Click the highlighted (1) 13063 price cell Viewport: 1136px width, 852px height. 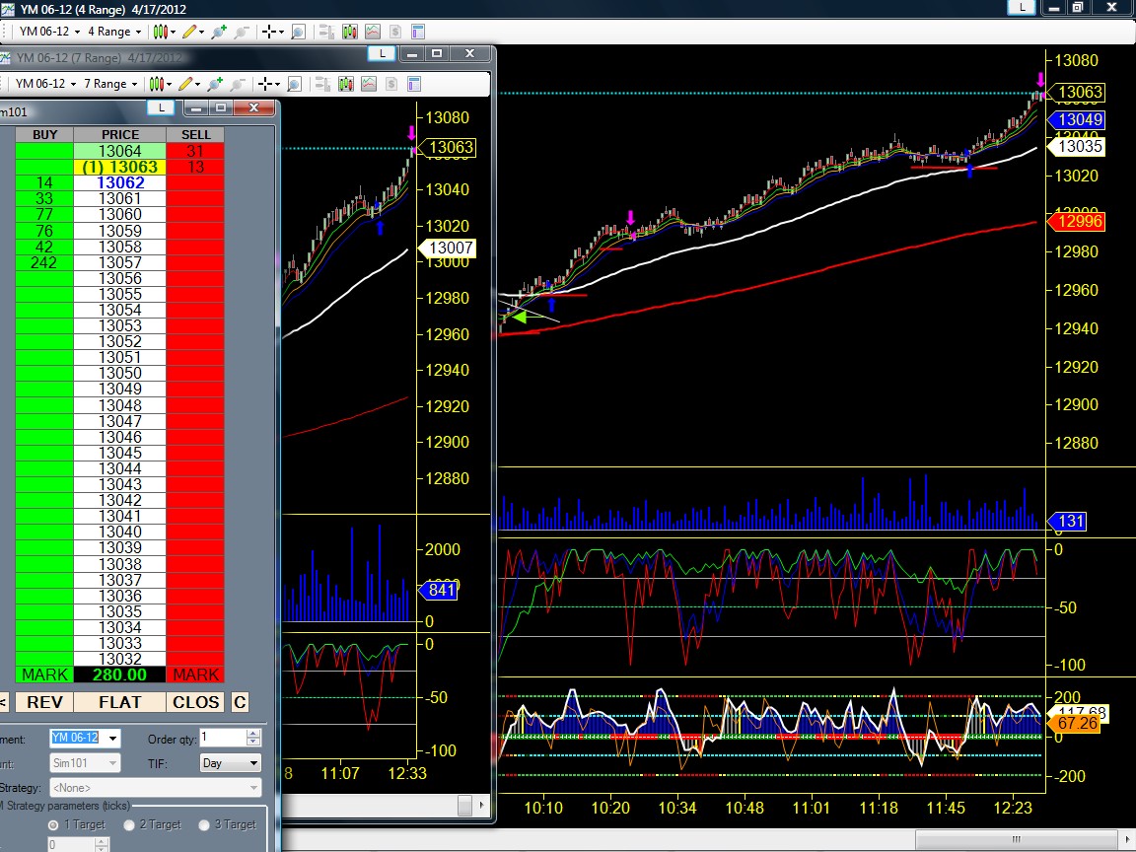click(x=119, y=167)
